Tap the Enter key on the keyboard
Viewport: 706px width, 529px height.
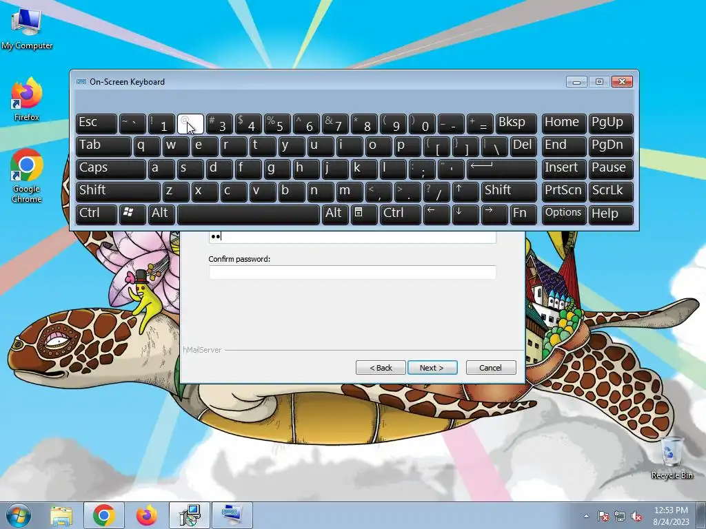(502, 169)
